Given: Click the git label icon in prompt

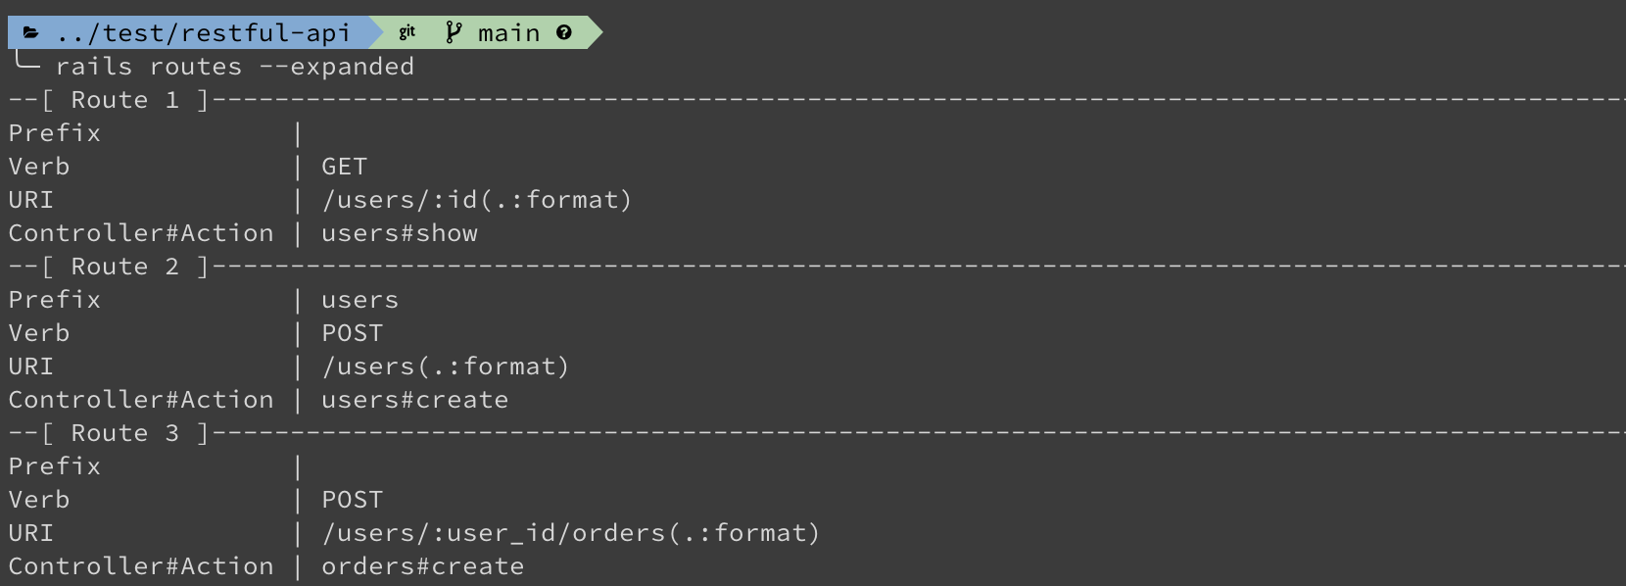Looking at the screenshot, I should [407, 32].
